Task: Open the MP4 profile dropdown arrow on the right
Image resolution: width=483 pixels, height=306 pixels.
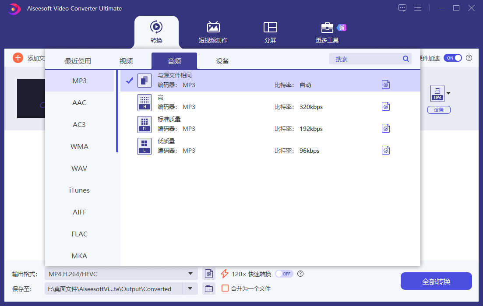Action: [448, 93]
